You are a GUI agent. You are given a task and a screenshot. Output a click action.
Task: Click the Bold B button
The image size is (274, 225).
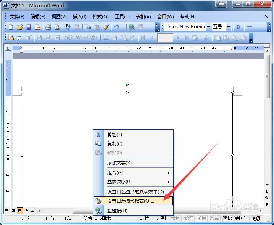238,27
